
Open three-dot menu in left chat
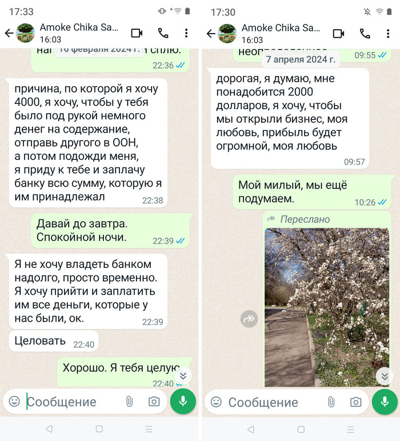point(186,33)
